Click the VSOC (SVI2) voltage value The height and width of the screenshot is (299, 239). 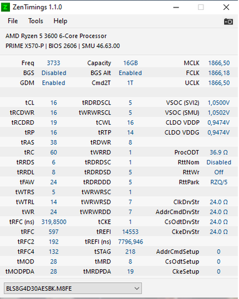pyautogui.click(x=218, y=103)
